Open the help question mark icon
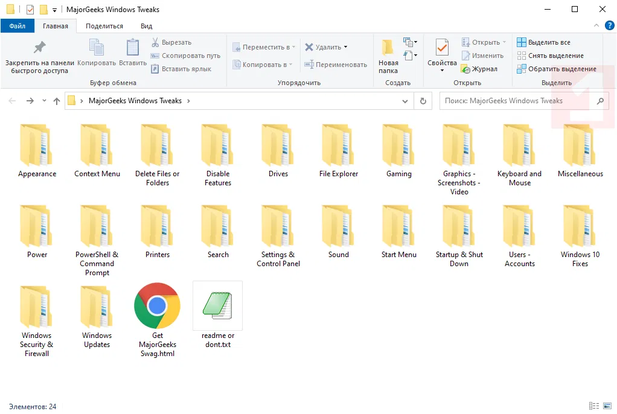 [x=609, y=25]
